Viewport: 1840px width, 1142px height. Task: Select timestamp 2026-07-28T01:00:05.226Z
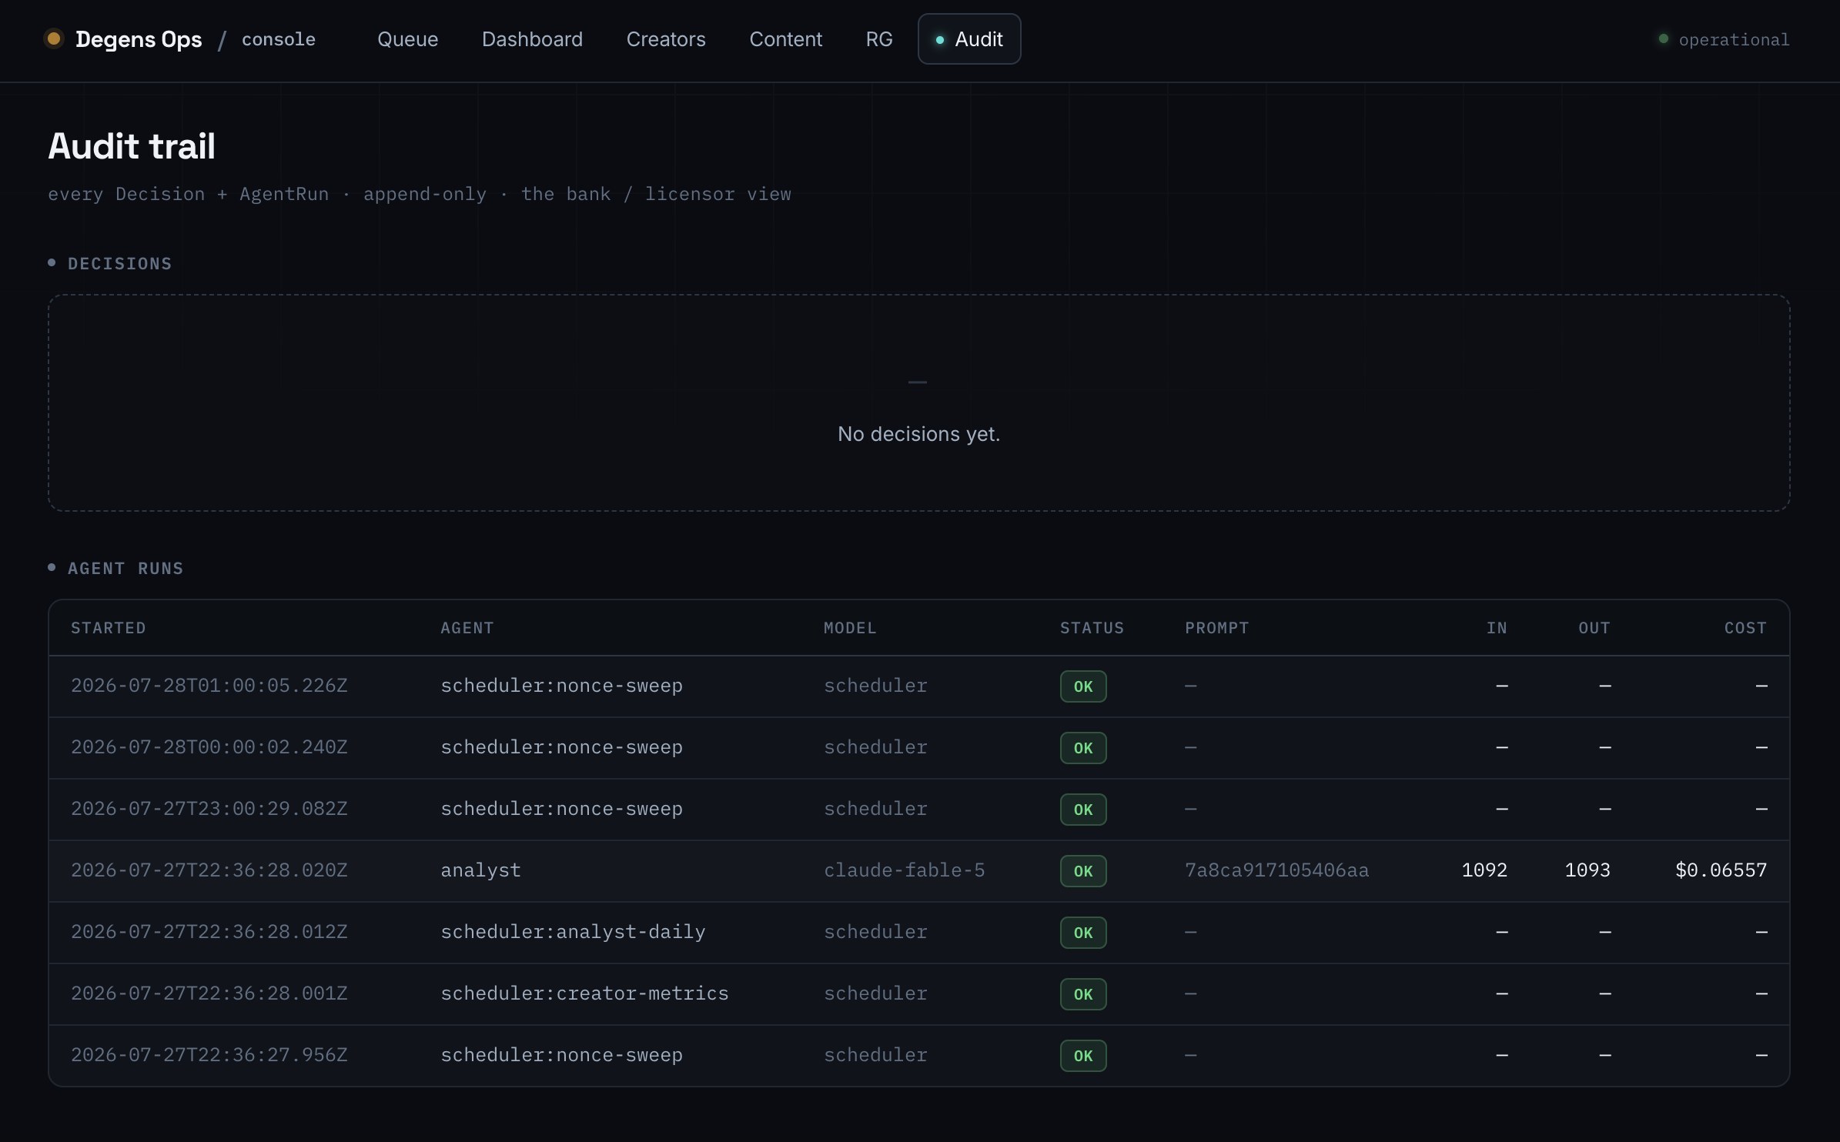(x=209, y=686)
